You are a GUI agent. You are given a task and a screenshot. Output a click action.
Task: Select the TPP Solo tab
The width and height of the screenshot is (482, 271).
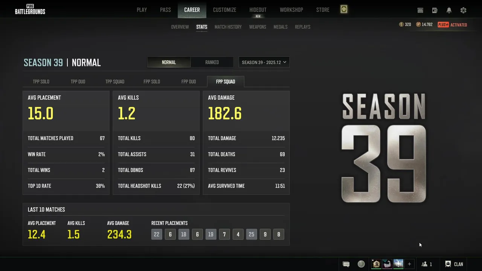tap(41, 82)
